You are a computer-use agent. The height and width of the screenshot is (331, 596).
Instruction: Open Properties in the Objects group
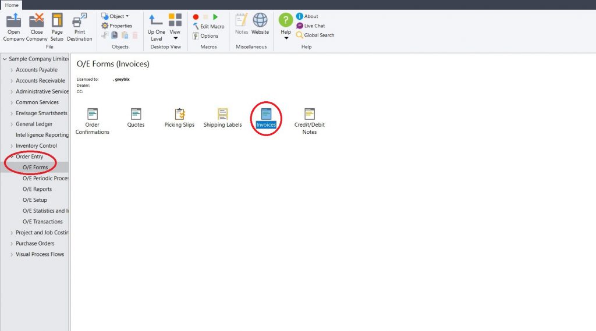pos(116,26)
